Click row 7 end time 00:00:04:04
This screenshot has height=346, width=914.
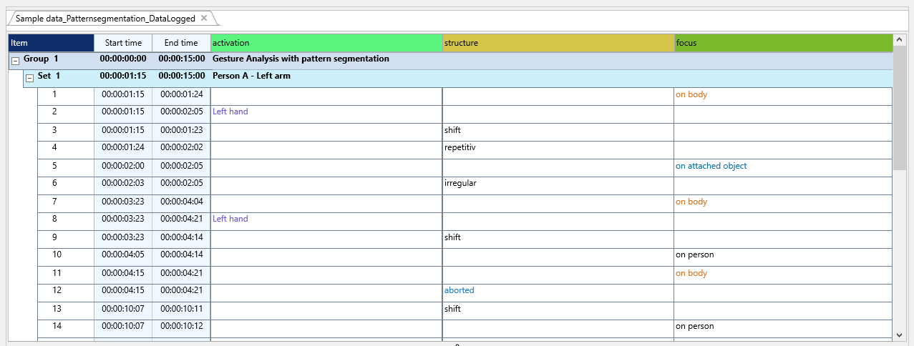click(182, 202)
